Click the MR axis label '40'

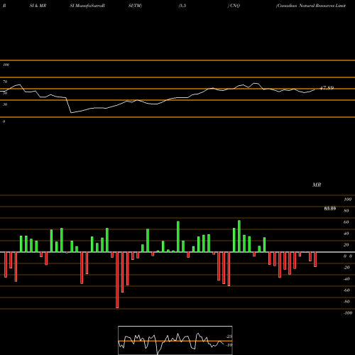[x=346, y=234]
